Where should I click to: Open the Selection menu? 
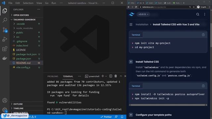(x=28, y=3)
